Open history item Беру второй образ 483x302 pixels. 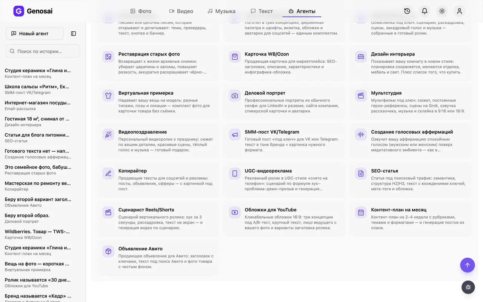(38, 218)
